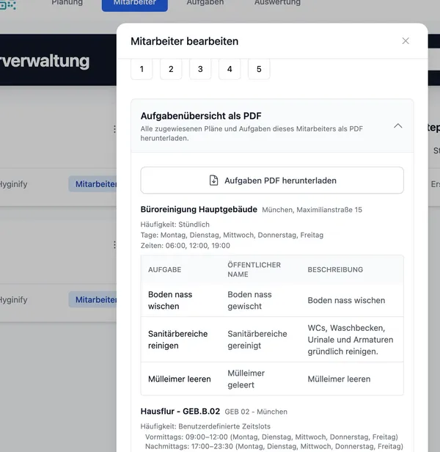Click the second Mitarbeiter badge in the list
This screenshot has width=440, height=452.
click(x=93, y=299)
